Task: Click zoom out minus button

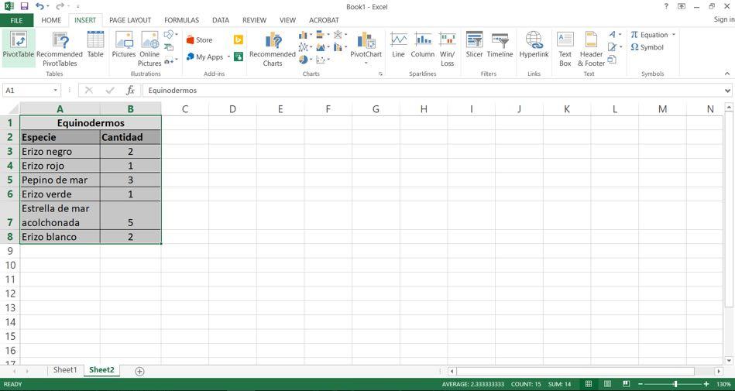Action: pyautogui.click(x=640, y=384)
